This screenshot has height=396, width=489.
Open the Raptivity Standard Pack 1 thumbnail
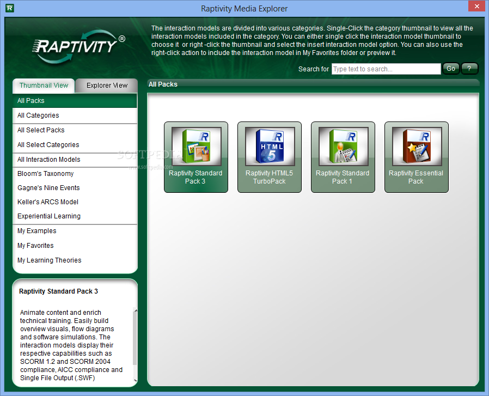(343, 157)
